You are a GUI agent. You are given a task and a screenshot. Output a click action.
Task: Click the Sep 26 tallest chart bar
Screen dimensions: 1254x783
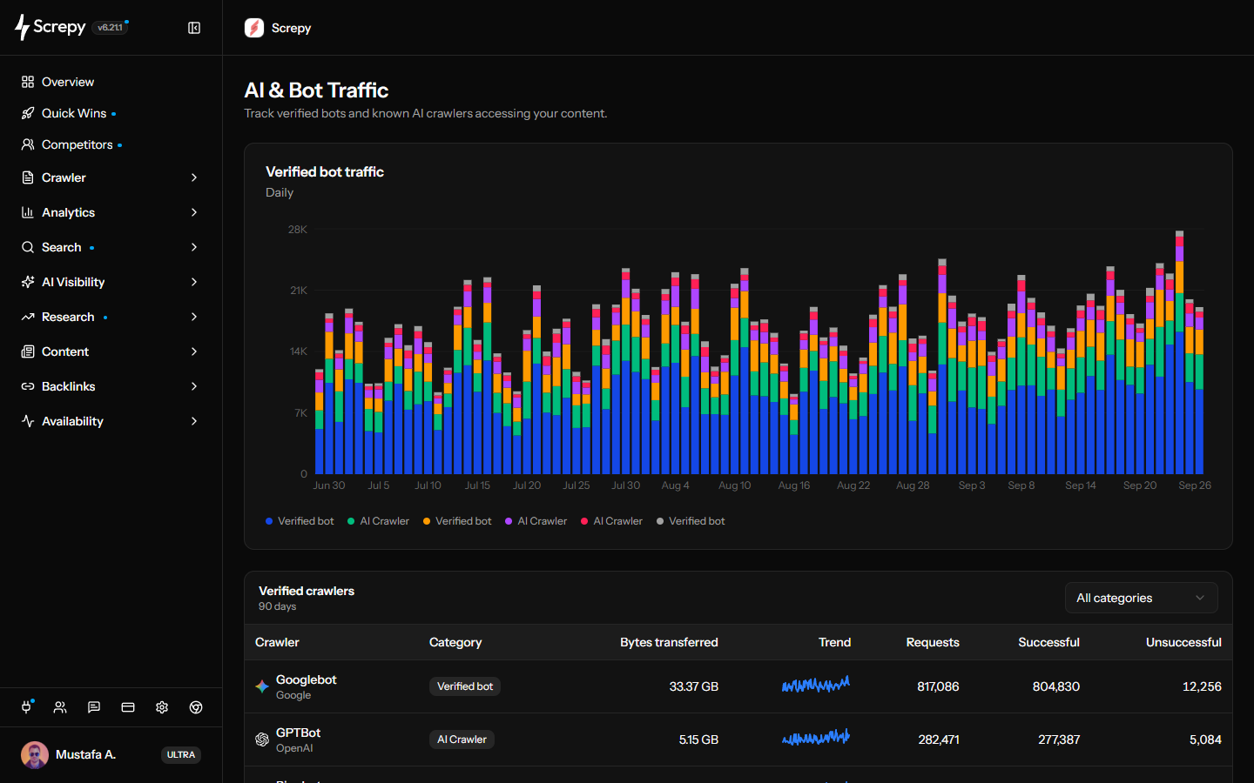pyautogui.click(x=1180, y=352)
